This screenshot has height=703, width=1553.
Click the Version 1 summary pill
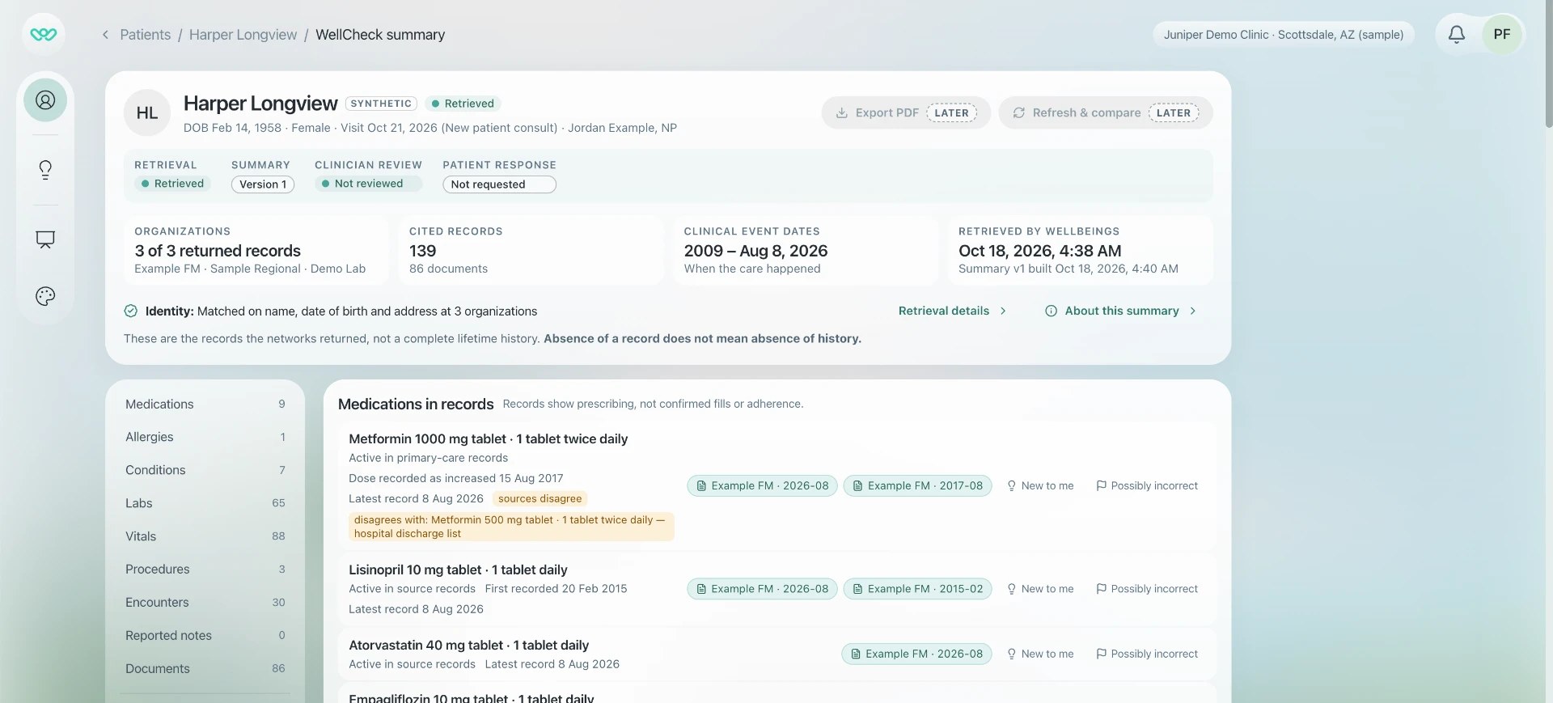pyautogui.click(x=263, y=184)
